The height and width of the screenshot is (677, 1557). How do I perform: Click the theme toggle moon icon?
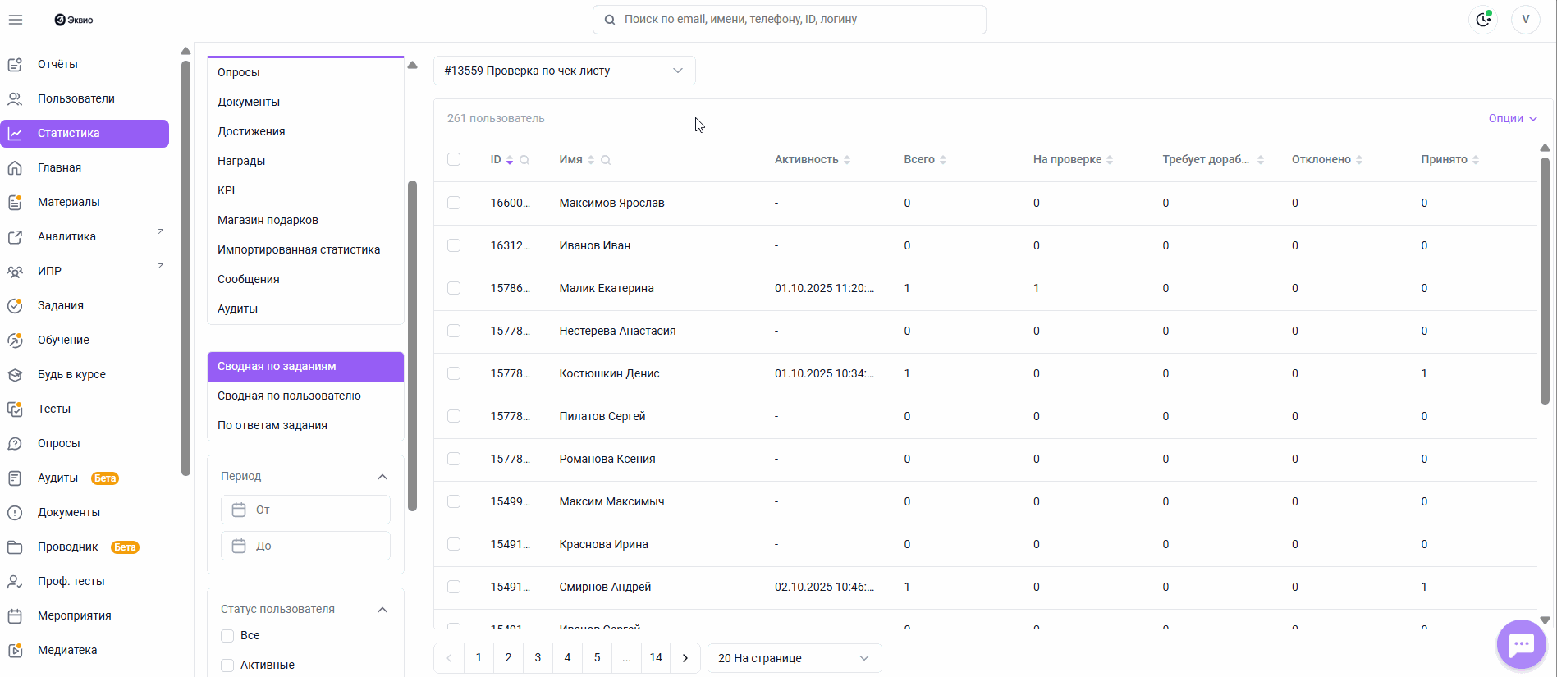[1483, 20]
